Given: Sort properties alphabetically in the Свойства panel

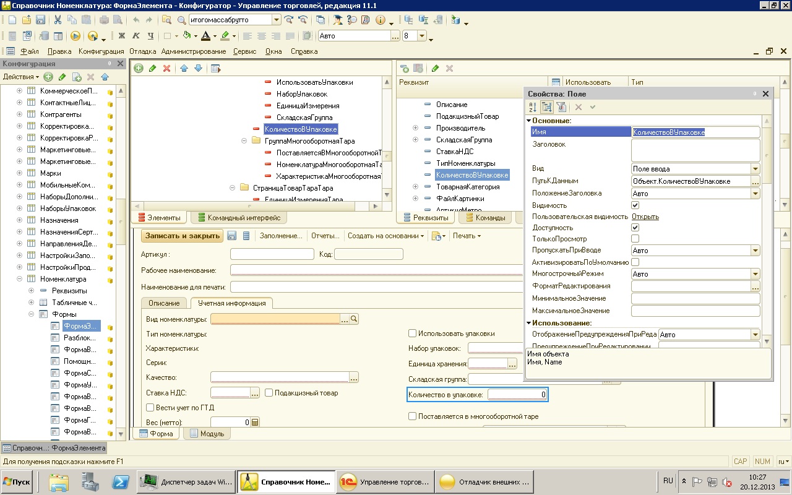Looking at the screenshot, I should (x=533, y=107).
